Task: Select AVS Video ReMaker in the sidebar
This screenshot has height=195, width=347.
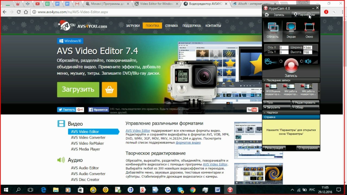Action: (x=87, y=143)
